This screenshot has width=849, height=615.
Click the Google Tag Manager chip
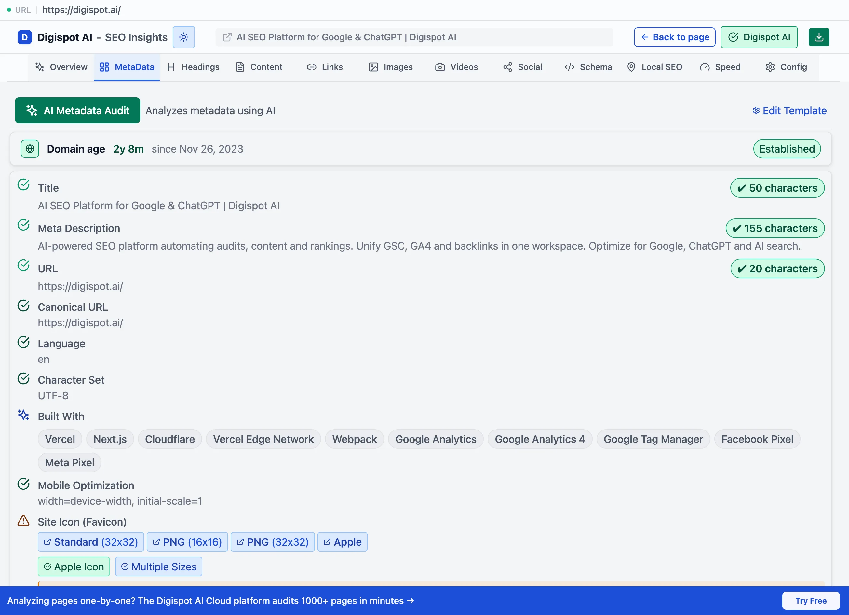[653, 439]
